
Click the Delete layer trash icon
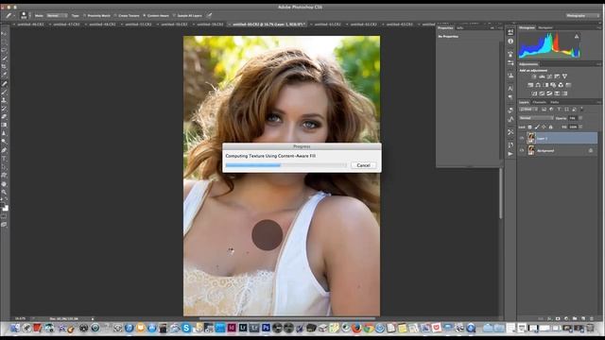click(x=592, y=318)
